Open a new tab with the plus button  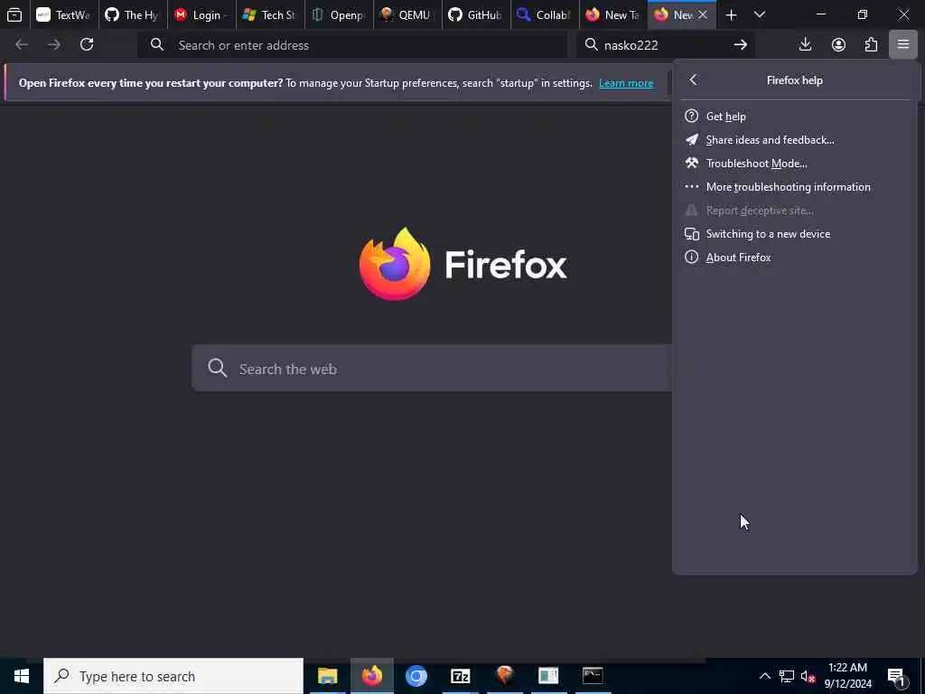(x=731, y=14)
